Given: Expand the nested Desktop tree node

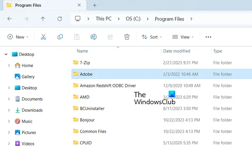Looking at the screenshot, I should (x=9, y=88).
